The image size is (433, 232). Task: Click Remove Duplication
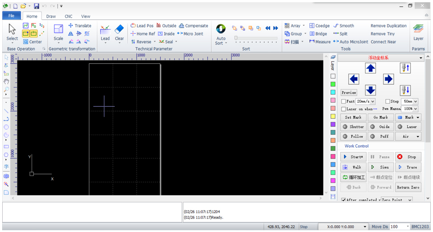[x=388, y=26]
